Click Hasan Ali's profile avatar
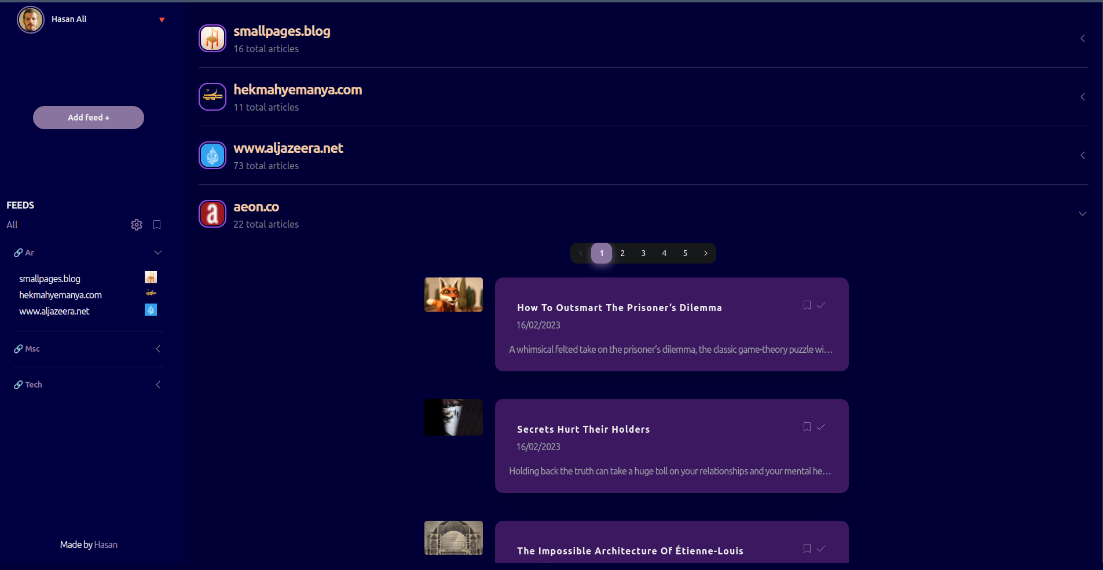 tap(30, 19)
